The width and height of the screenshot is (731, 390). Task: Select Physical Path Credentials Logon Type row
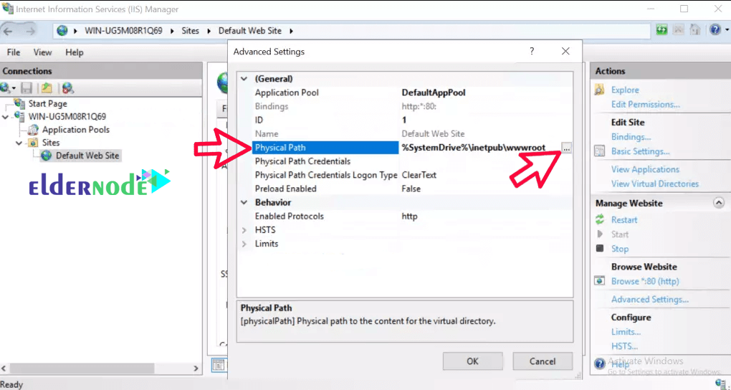[x=405, y=175]
